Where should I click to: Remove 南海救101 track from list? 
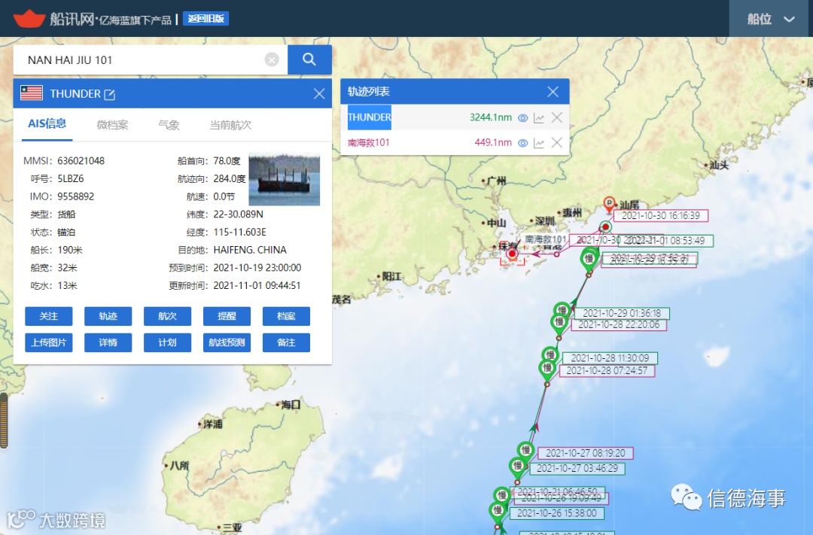coord(557,142)
